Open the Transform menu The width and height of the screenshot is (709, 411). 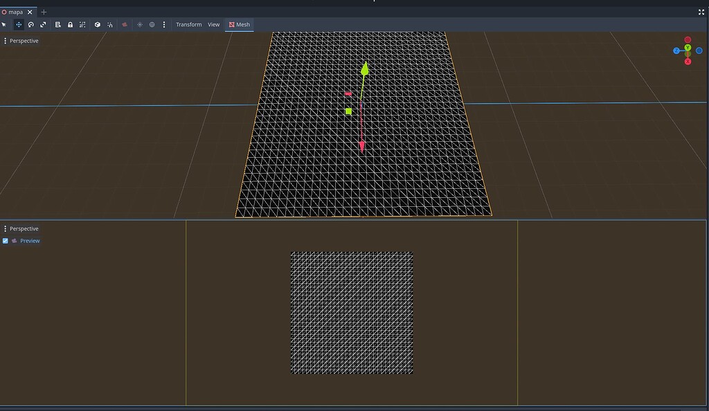click(x=188, y=24)
